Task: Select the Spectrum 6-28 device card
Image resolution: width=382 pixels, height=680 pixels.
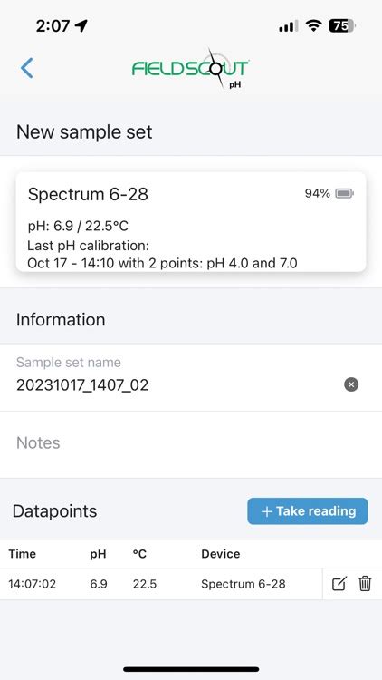Action: coord(191,222)
